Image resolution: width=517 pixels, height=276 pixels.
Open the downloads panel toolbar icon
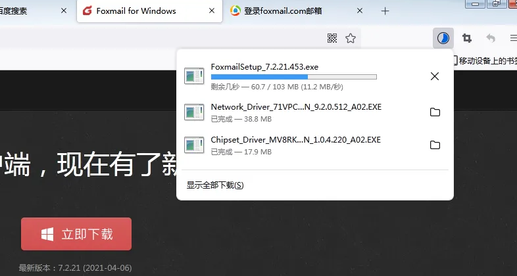coord(443,38)
